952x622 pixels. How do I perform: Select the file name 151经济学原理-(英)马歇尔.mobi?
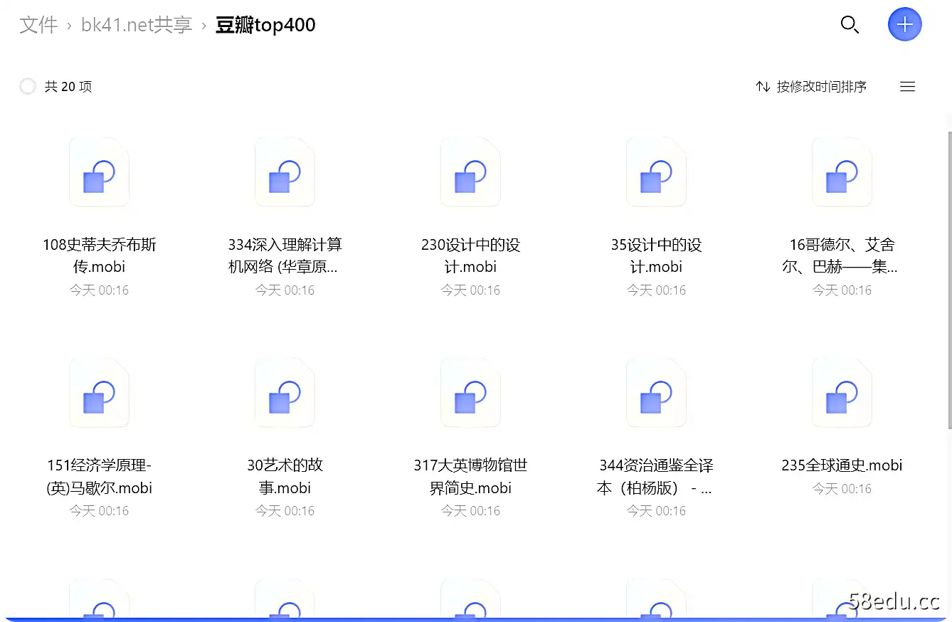(x=99, y=476)
